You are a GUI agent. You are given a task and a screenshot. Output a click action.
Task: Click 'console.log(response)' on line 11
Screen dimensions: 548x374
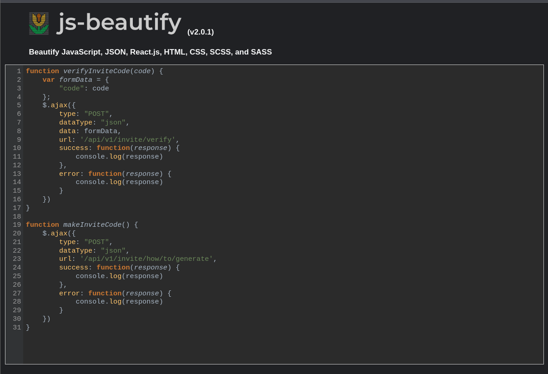(x=119, y=157)
